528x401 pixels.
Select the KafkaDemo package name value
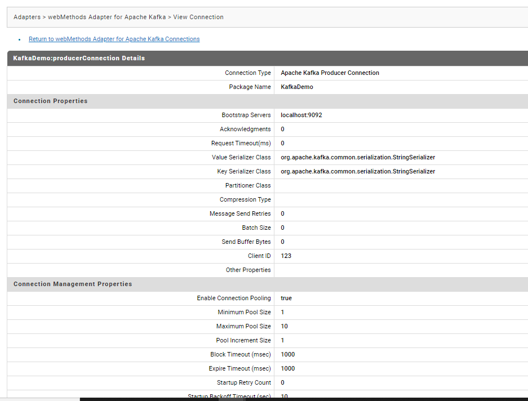[x=297, y=87]
